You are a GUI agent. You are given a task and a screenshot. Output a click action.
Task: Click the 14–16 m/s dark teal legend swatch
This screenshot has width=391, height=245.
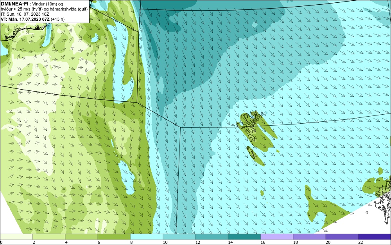point(244,237)
